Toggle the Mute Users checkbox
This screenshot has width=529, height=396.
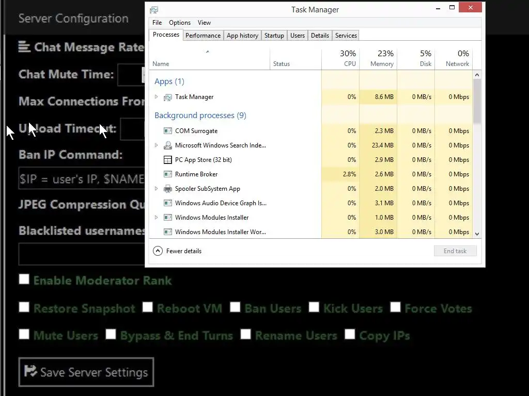pyautogui.click(x=24, y=334)
